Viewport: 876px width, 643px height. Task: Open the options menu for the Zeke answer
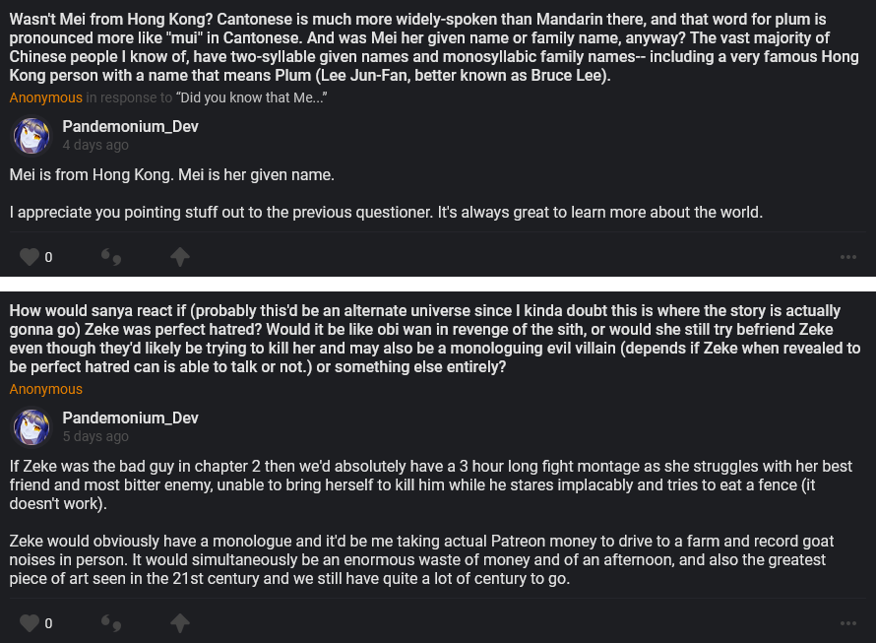tap(848, 622)
